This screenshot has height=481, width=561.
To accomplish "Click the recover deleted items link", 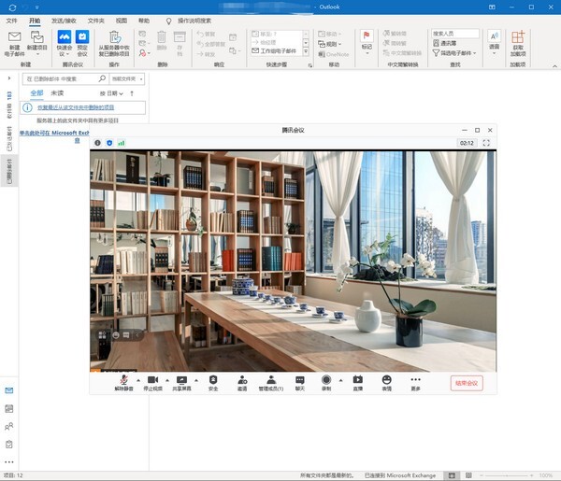I will pos(76,108).
